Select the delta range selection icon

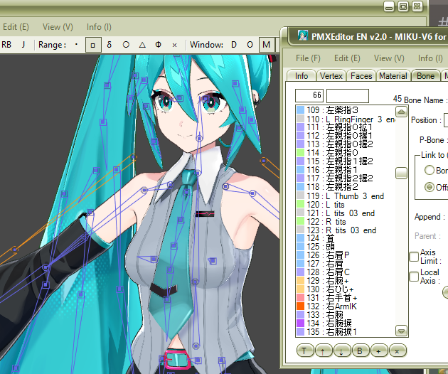[x=109, y=45]
